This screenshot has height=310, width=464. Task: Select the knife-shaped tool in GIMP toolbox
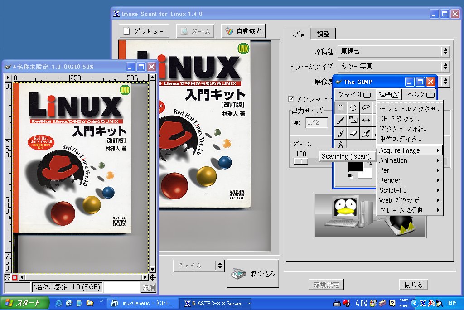tap(341, 120)
